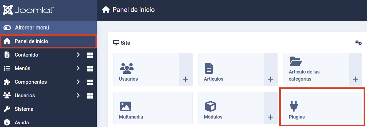
Task: Click the Panel de inicio page title
Action: 134,10
